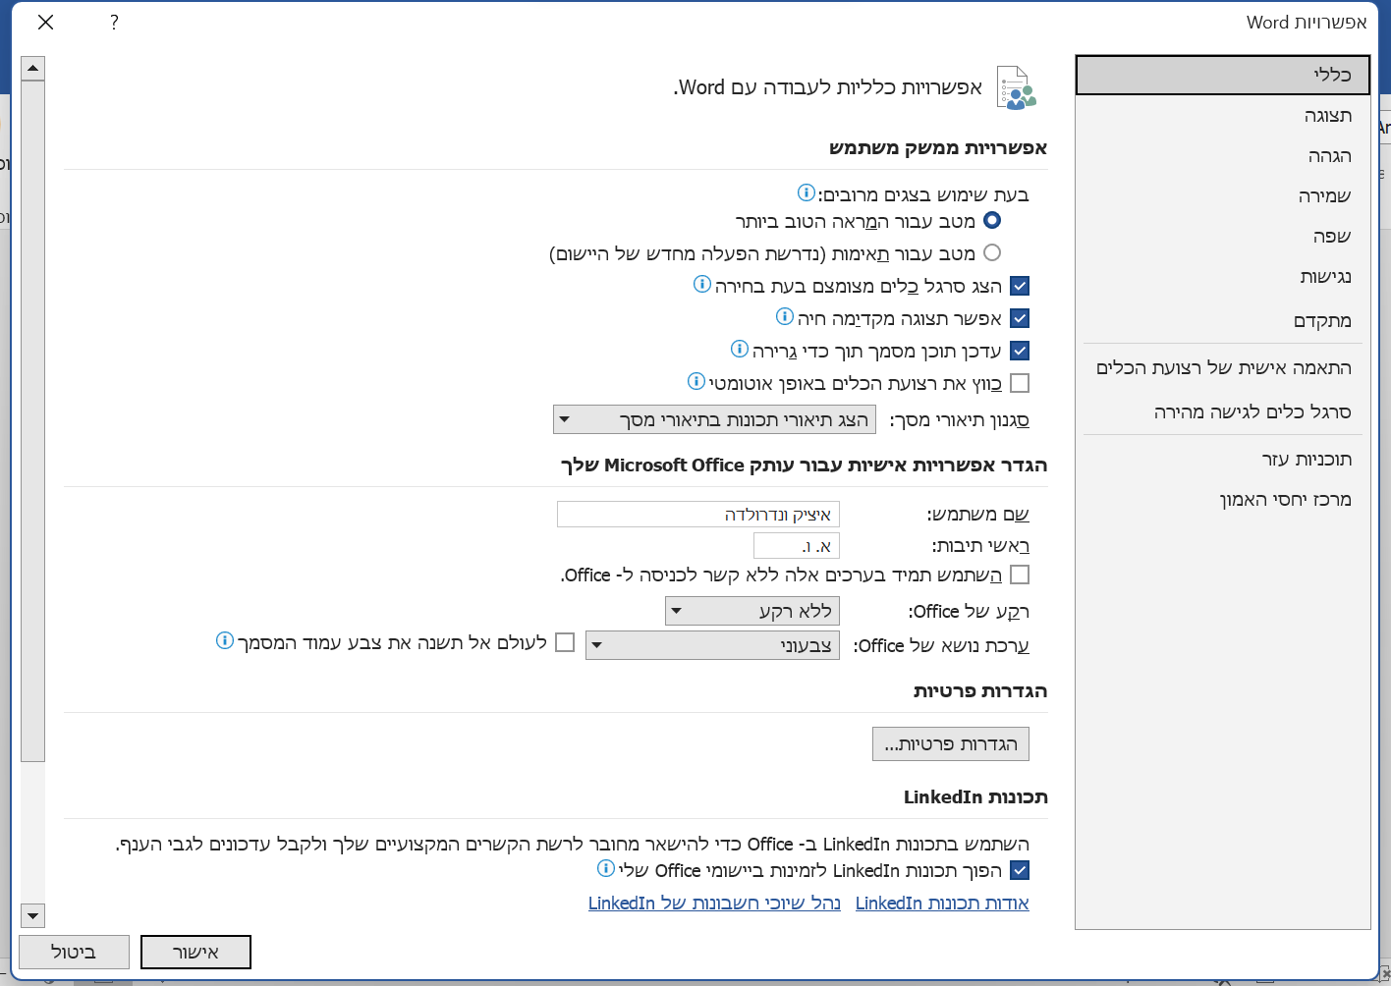Toggle LinkedIn features in Office apps checkbox

(x=1020, y=870)
